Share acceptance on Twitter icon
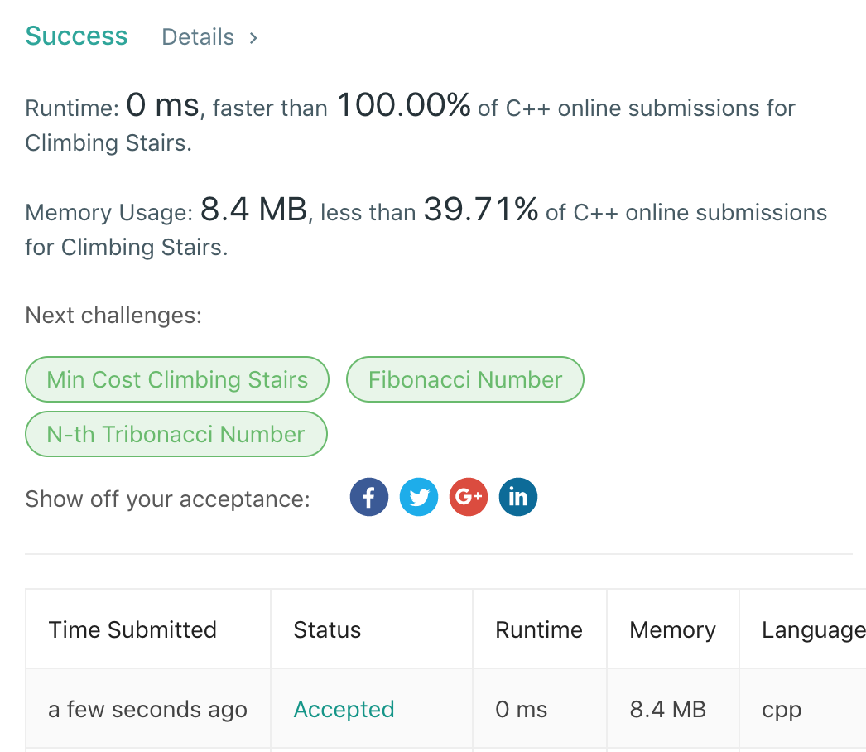Image resolution: width=866 pixels, height=752 pixels. coord(419,498)
